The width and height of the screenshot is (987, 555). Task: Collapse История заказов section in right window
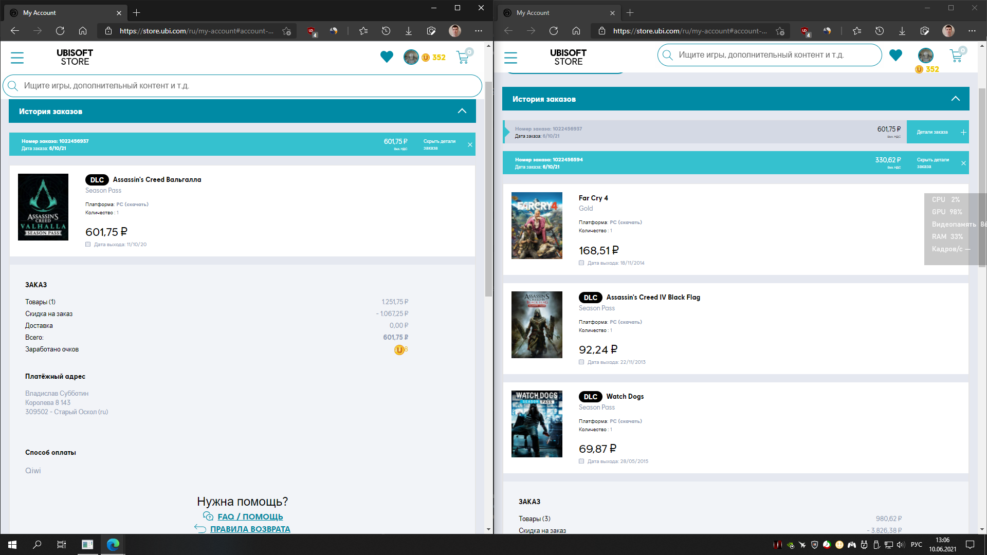(x=956, y=99)
